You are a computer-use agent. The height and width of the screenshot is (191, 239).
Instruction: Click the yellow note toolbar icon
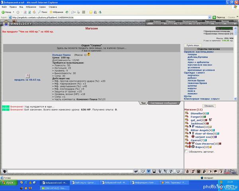(x=91, y=12)
